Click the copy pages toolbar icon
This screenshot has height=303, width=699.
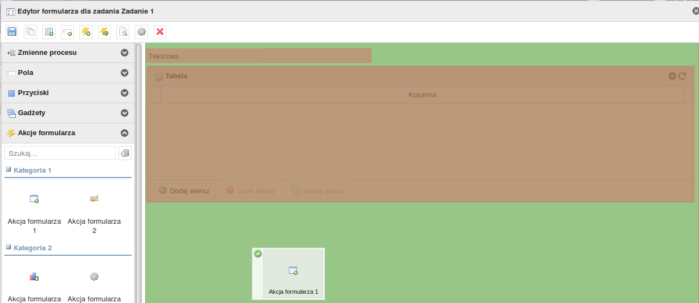click(30, 32)
